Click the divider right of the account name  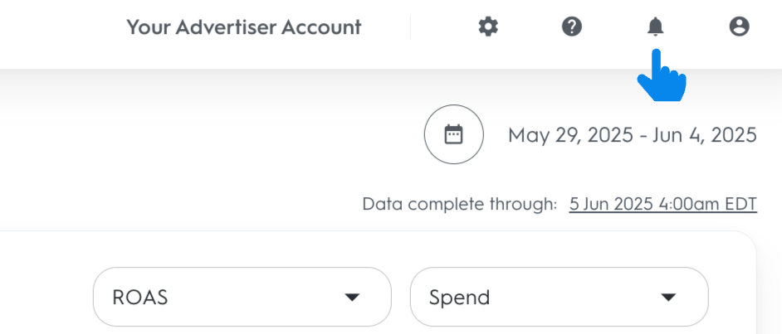pos(410,27)
